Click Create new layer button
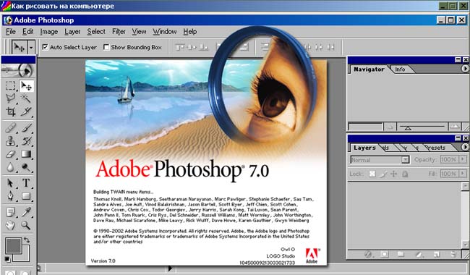This screenshot has width=470, height=275. coord(437,255)
